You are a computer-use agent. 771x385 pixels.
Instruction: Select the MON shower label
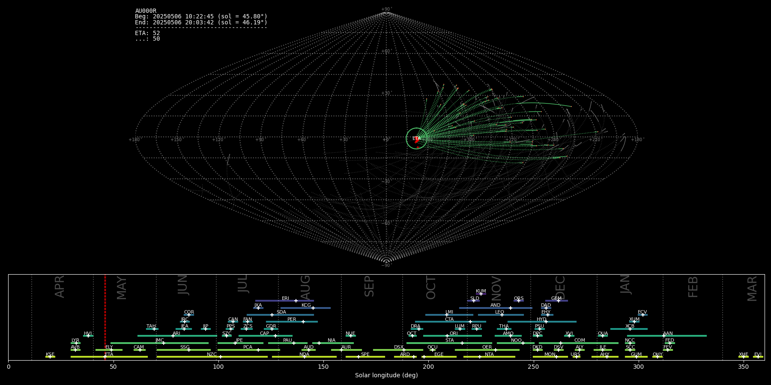pyautogui.click(x=550, y=355)
